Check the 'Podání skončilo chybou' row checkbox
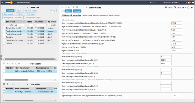This screenshot has width=195, height=103. pyautogui.click(x=4, y=40)
